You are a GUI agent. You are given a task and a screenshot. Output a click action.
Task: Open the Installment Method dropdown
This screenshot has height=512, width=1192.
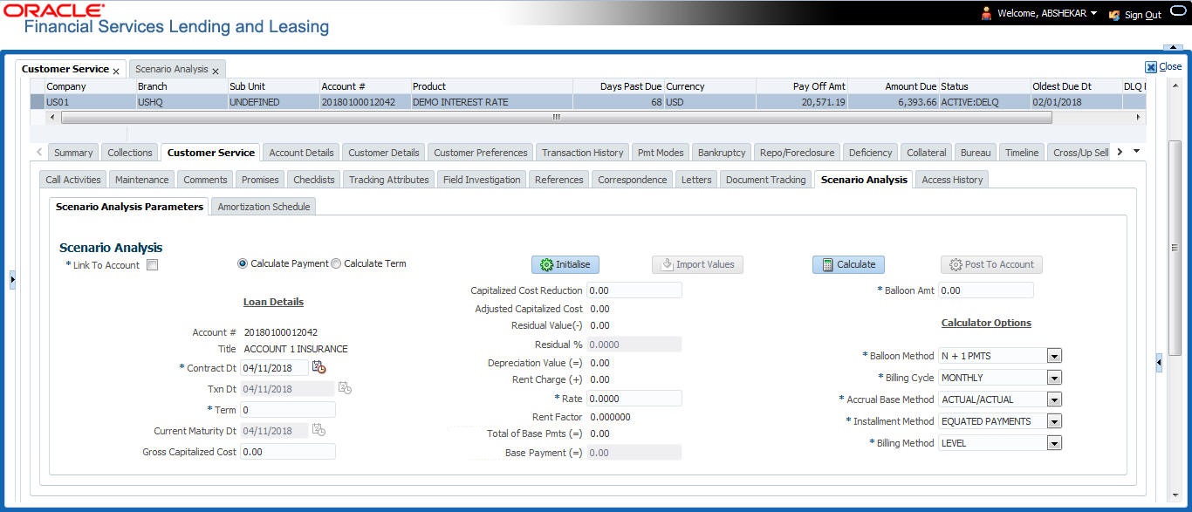coord(1054,421)
